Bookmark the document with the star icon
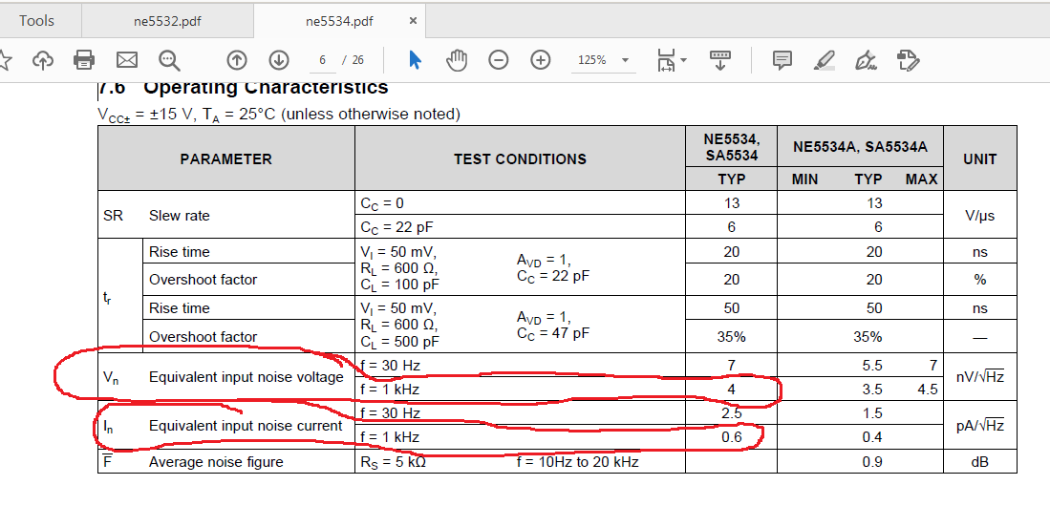This screenshot has width=1050, height=506. 4,60
